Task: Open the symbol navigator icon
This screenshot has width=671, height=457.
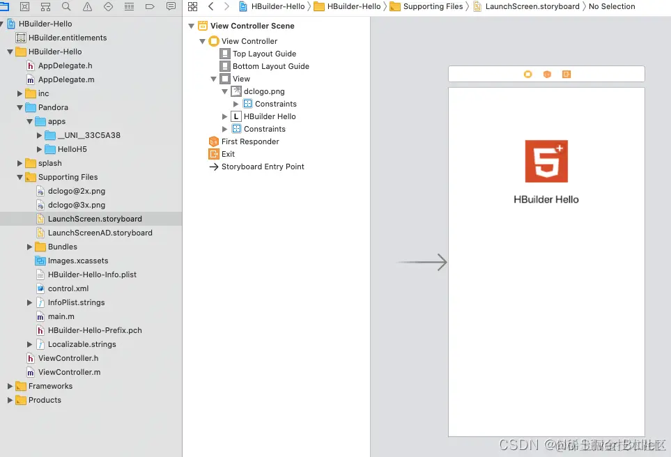Action: pyautogui.click(x=45, y=6)
